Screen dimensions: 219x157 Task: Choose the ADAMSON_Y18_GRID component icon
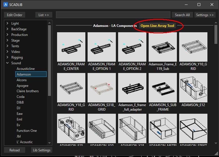(71, 87)
